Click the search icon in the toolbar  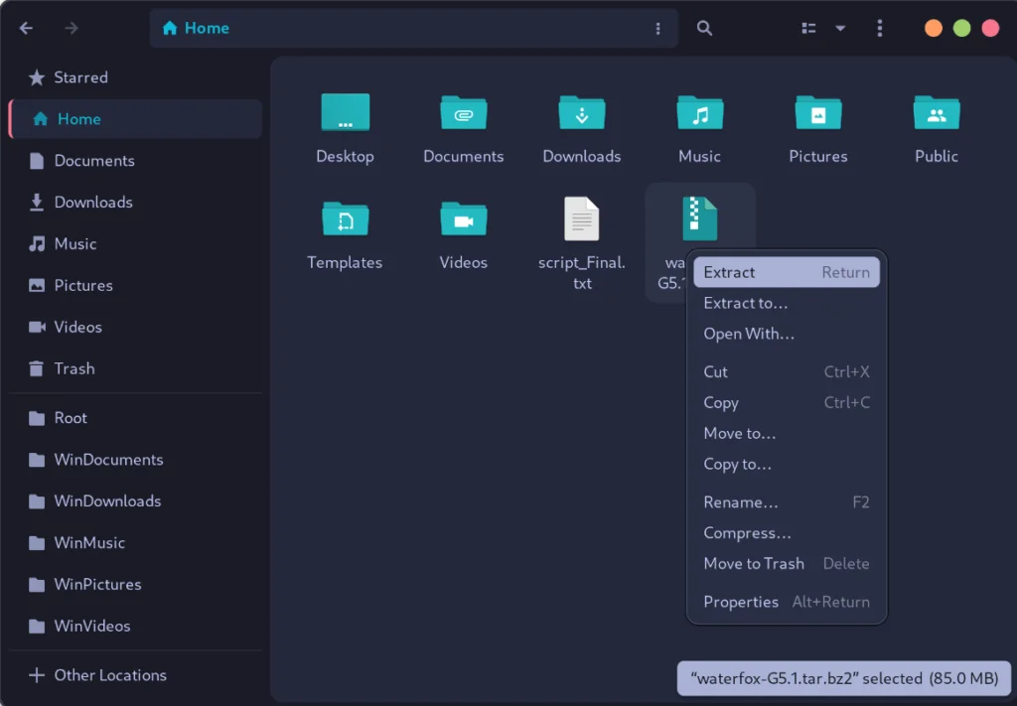704,27
